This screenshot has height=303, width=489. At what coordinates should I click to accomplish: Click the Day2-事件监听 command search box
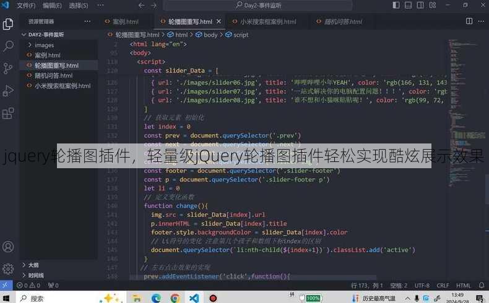(257, 6)
